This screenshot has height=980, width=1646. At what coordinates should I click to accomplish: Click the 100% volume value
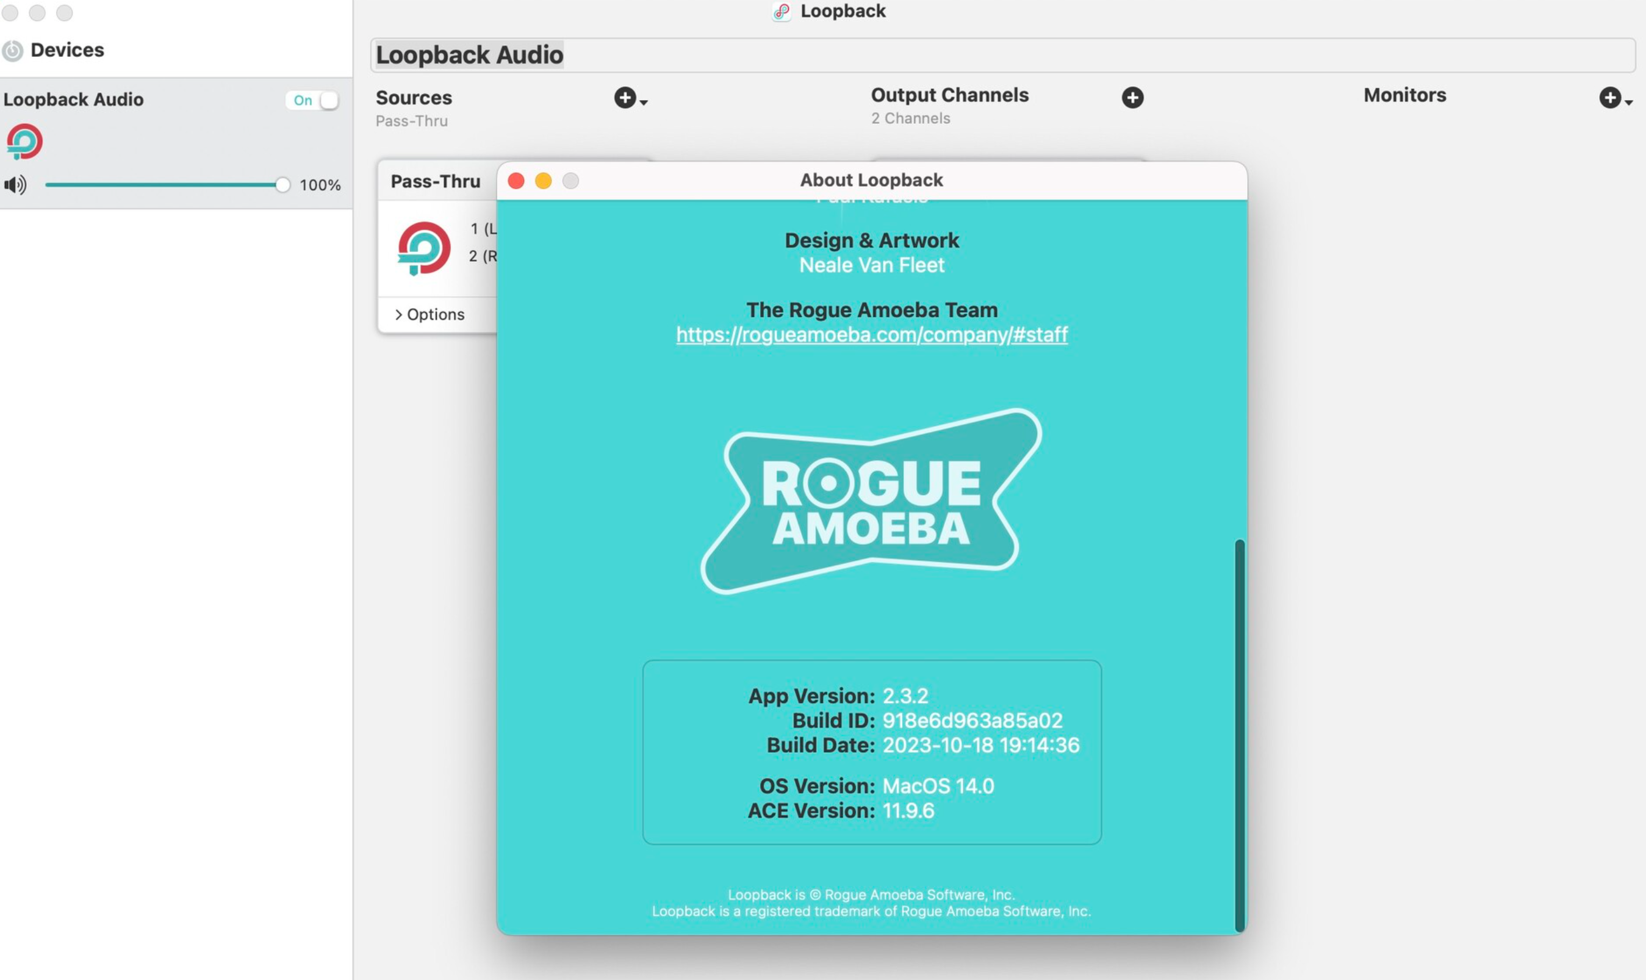tap(320, 185)
